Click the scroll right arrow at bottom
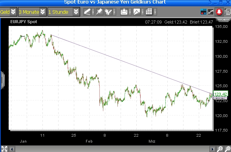 pos(212,149)
